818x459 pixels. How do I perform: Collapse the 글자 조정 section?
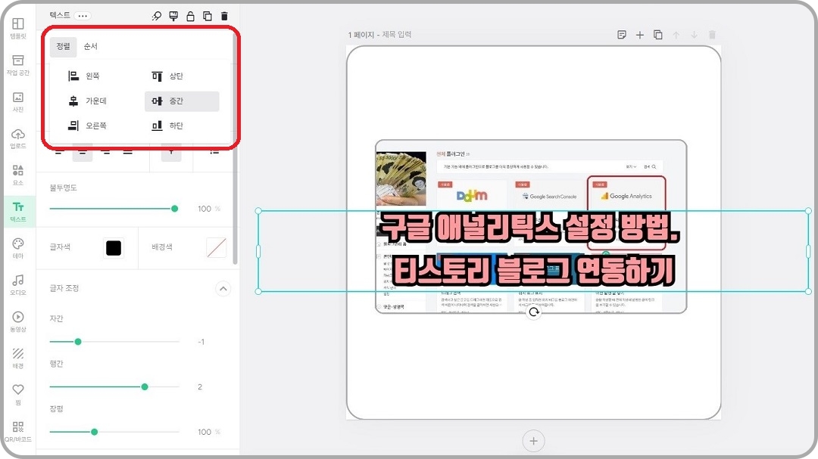click(x=223, y=288)
